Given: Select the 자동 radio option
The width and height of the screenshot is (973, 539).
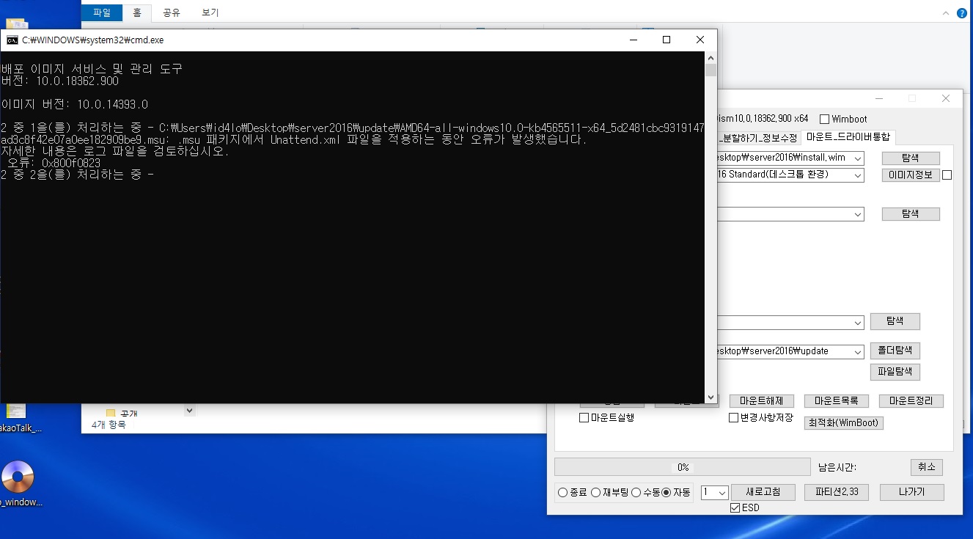Looking at the screenshot, I should tap(667, 493).
